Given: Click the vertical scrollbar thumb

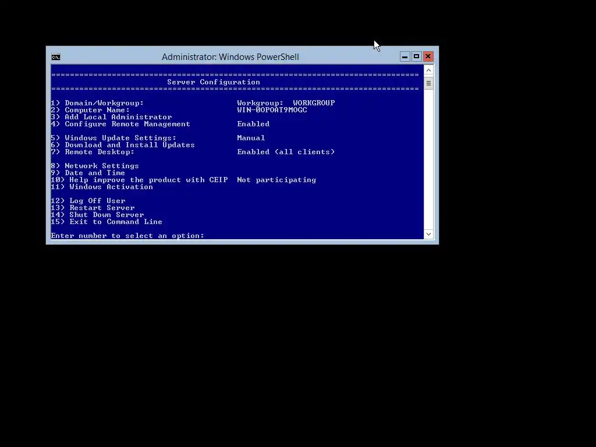Looking at the screenshot, I should pyautogui.click(x=429, y=83).
